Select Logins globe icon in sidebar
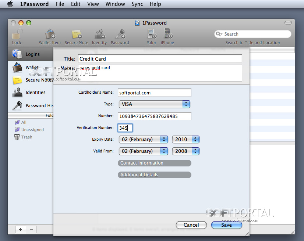 click(x=17, y=54)
